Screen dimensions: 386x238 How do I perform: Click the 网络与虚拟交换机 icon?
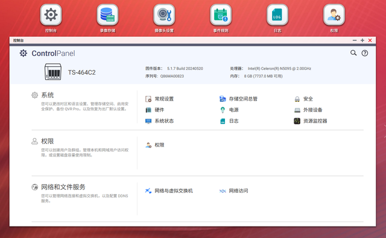click(148, 191)
